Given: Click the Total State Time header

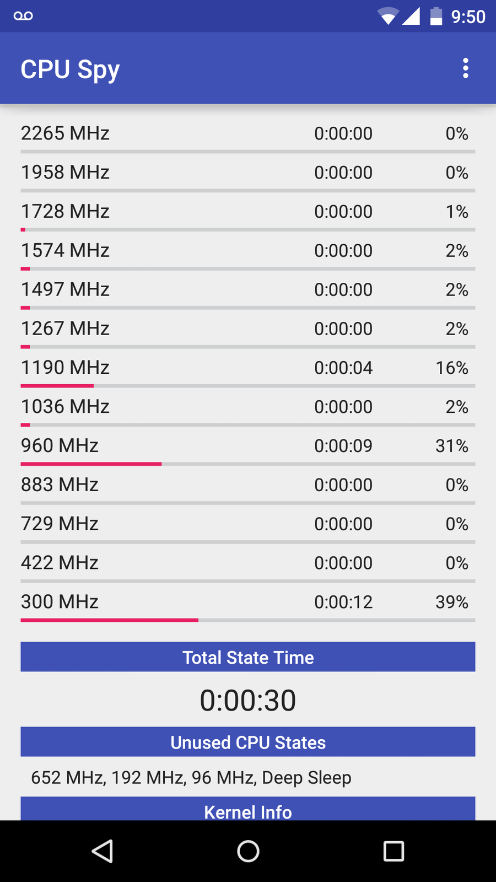Looking at the screenshot, I should (x=248, y=657).
